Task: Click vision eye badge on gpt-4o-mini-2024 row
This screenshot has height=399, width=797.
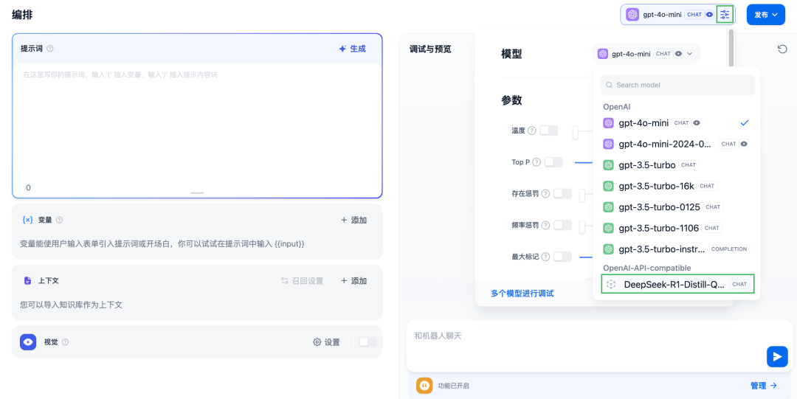Action: tap(744, 144)
